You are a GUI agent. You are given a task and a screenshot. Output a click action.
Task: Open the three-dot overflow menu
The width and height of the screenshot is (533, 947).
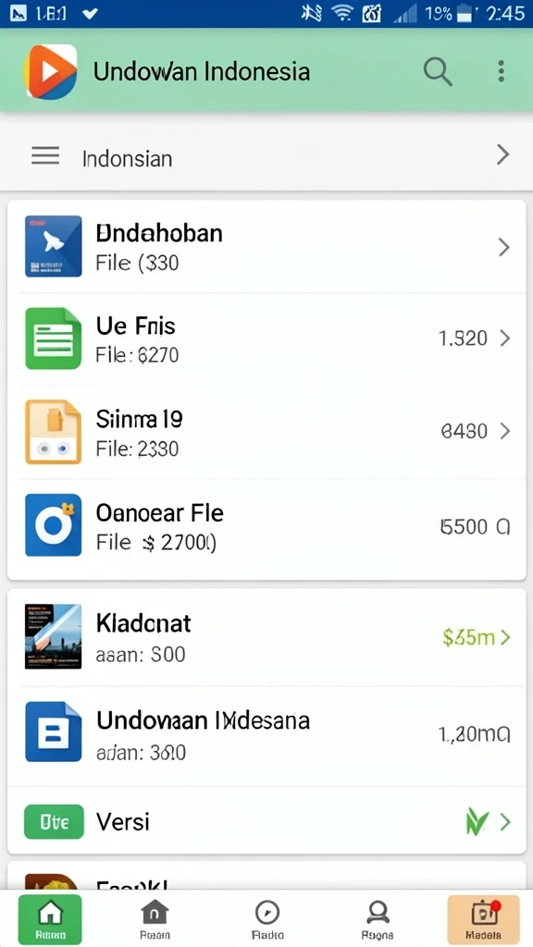[x=501, y=71]
